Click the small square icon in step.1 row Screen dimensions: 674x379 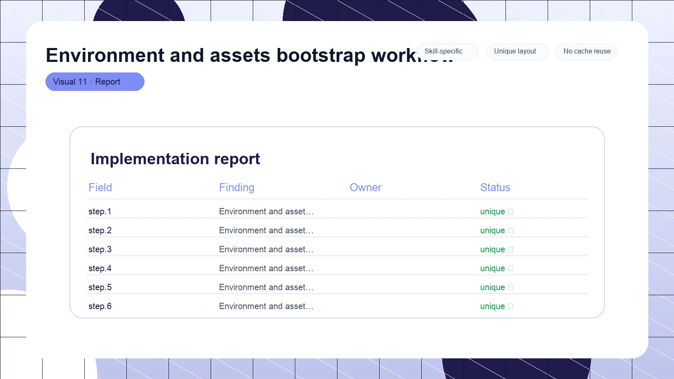pos(511,211)
